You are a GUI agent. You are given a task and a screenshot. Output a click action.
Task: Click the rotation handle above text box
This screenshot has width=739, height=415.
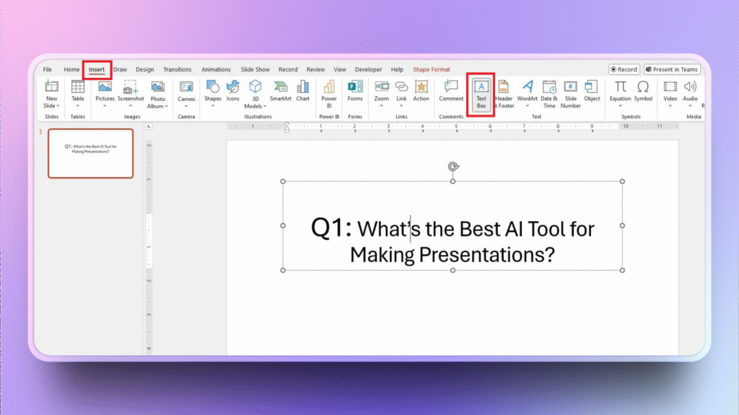click(452, 166)
